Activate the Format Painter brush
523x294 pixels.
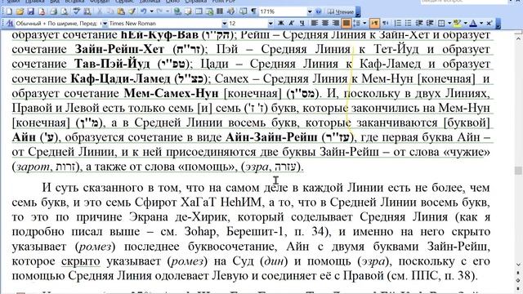tap(132, 11)
